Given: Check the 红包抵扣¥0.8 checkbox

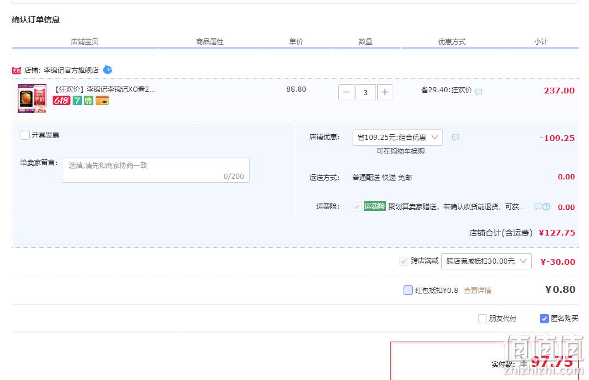Looking at the screenshot, I should click(408, 289).
